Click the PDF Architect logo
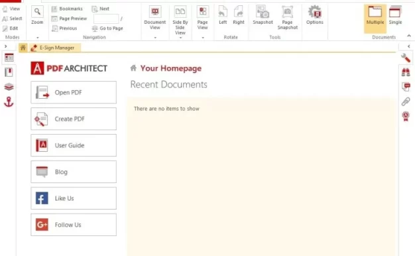Viewport: 415px width, 256px height. tap(69, 68)
